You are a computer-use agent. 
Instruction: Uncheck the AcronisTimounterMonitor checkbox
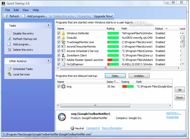[x=59, y=47]
